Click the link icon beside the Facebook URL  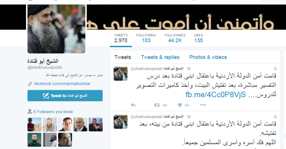30,84
